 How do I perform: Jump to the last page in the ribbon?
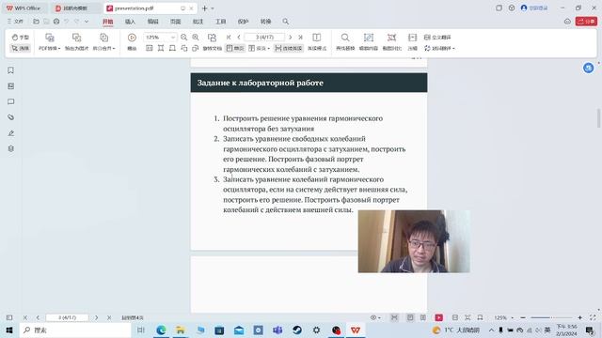(x=300, y=38)
